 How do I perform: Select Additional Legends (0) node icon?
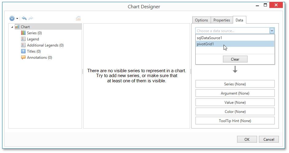[23, 45]
